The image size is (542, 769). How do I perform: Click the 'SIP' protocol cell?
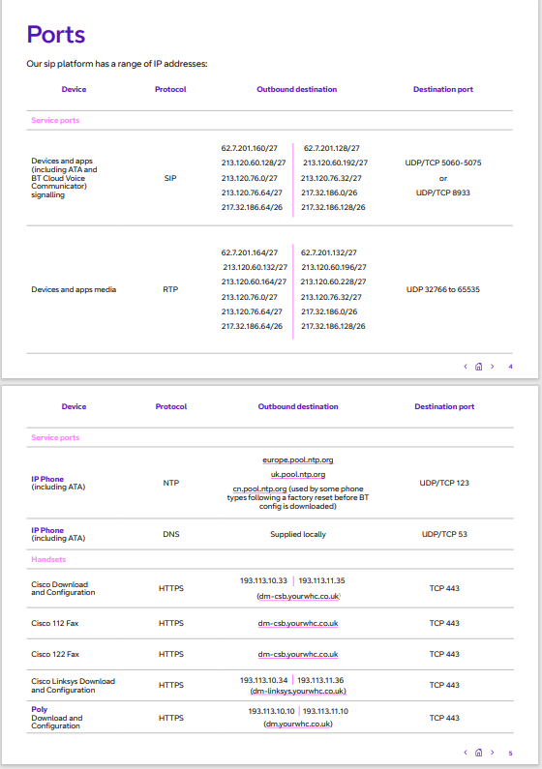coord(170,178)
